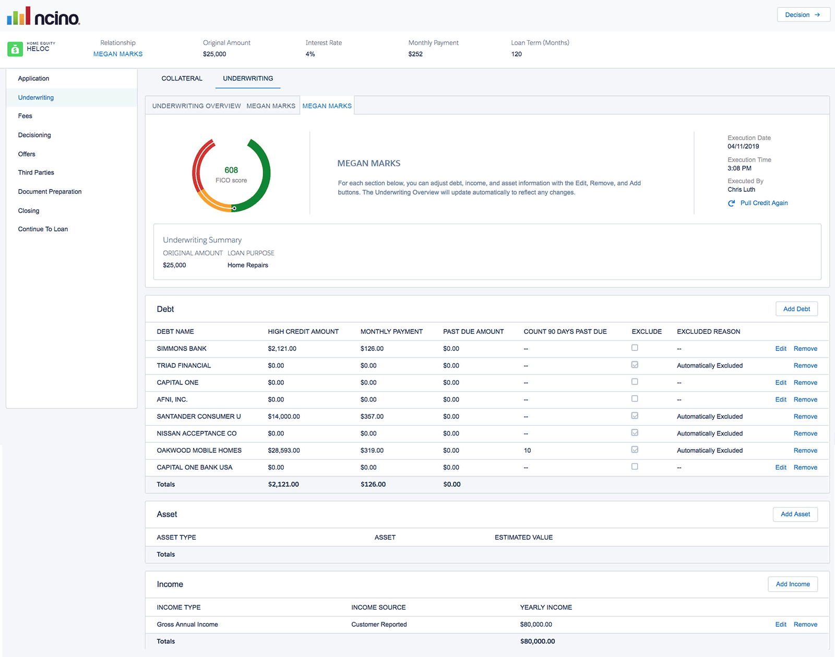Select Continue To Loan in sidebar

point(43,229)
